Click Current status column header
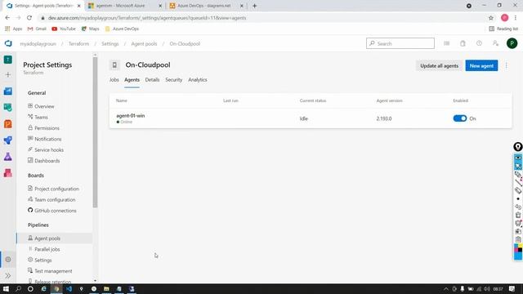Image resolution: width=523 pixels, height=294 pixels. [x=313, y=100]
